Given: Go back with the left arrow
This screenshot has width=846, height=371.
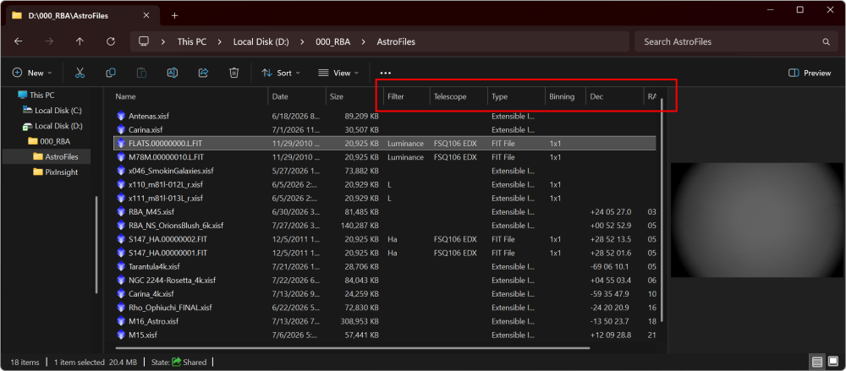Looking at the screenshot, I should (x=19, y=41).
